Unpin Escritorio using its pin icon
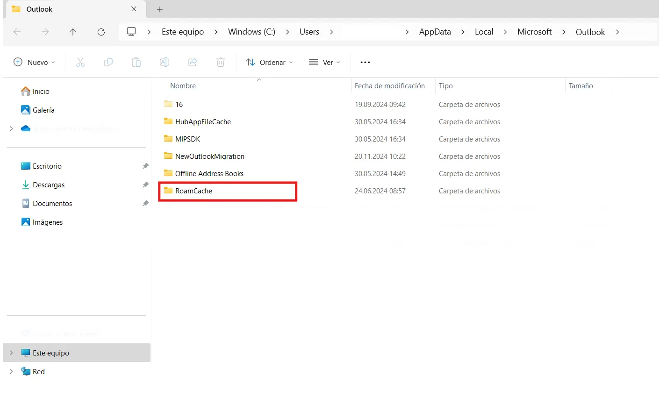 point(145,166)
